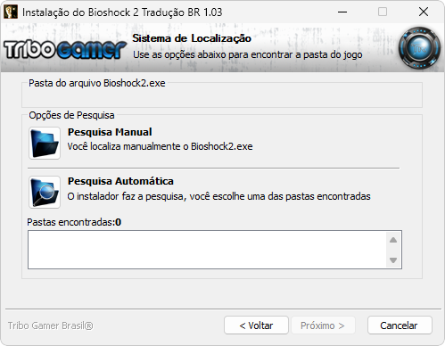445x346 pixels.
Task: Click the Próximo button
Action: pos(323,325)
